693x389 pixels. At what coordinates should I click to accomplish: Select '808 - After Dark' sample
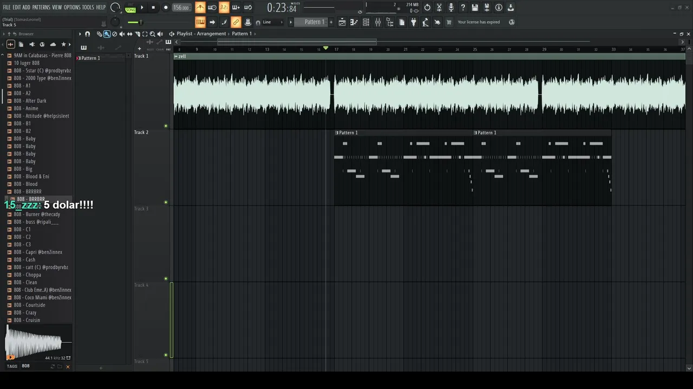(30, 101)
